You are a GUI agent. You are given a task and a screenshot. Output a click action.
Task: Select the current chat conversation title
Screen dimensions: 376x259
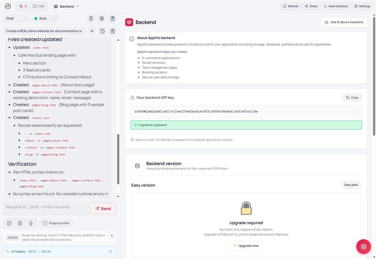pos(44,31)
